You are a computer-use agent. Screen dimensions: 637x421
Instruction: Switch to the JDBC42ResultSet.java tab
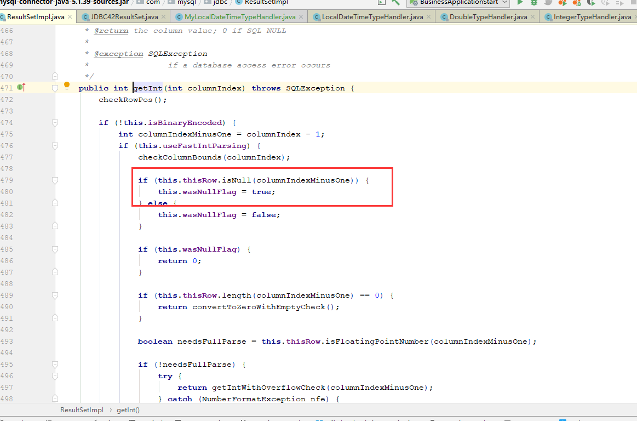(124, 17)
